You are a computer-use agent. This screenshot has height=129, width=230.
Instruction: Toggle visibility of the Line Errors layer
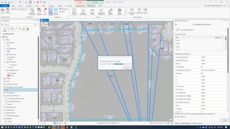click(8, 62)
